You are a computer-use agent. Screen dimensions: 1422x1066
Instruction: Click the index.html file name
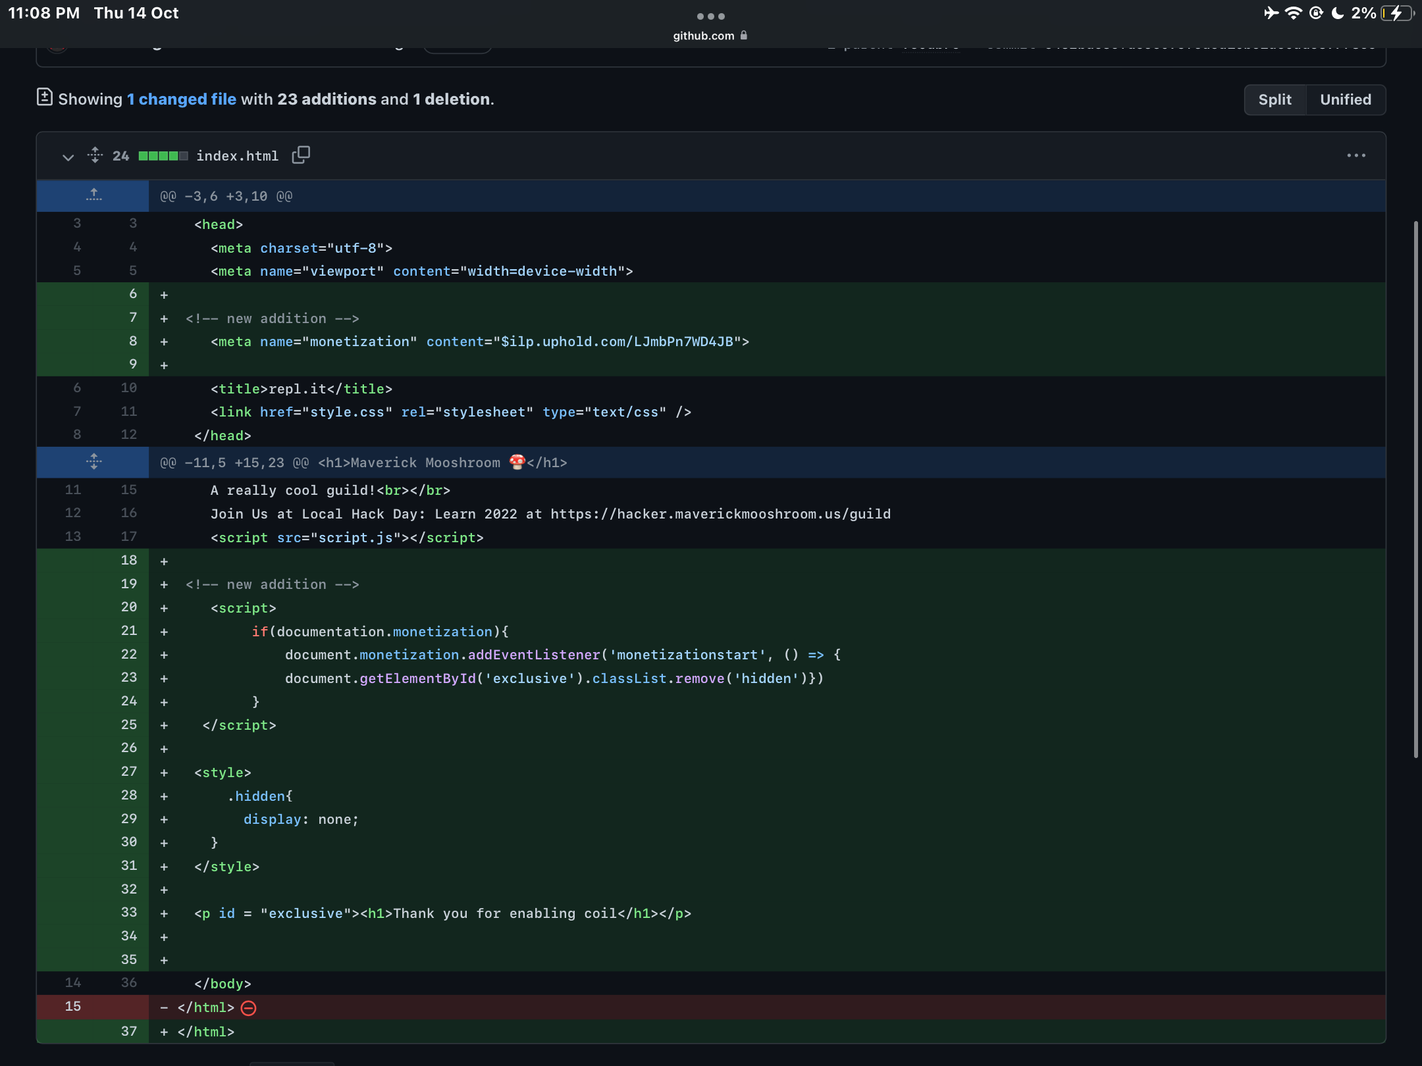[x=237, y=156]
